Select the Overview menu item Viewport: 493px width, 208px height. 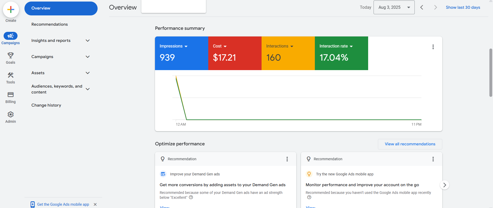pos(61,8)
